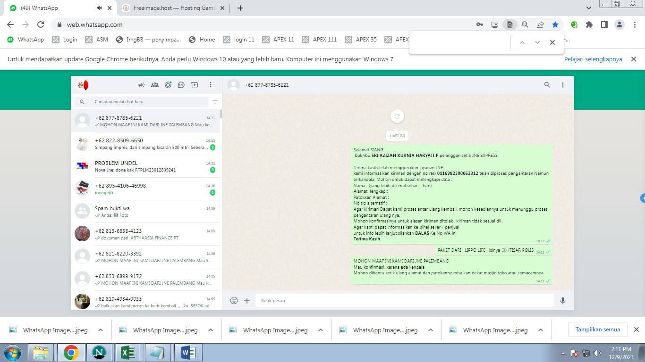The width and height of the screenshot is (645, 362).
Task: Open the megaphone broadcast icon
Action: (141, 85)
